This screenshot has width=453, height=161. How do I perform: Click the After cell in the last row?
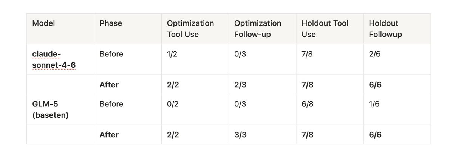(109, 135)
